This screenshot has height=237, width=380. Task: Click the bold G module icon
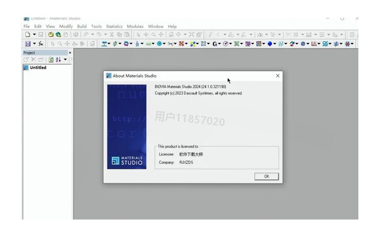pyautogui.click(x=215, y=44)
